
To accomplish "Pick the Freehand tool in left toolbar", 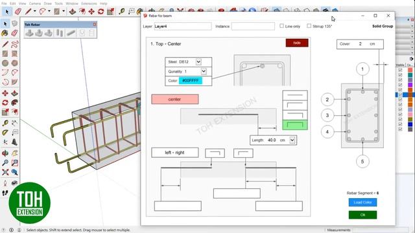I will 14,44.
